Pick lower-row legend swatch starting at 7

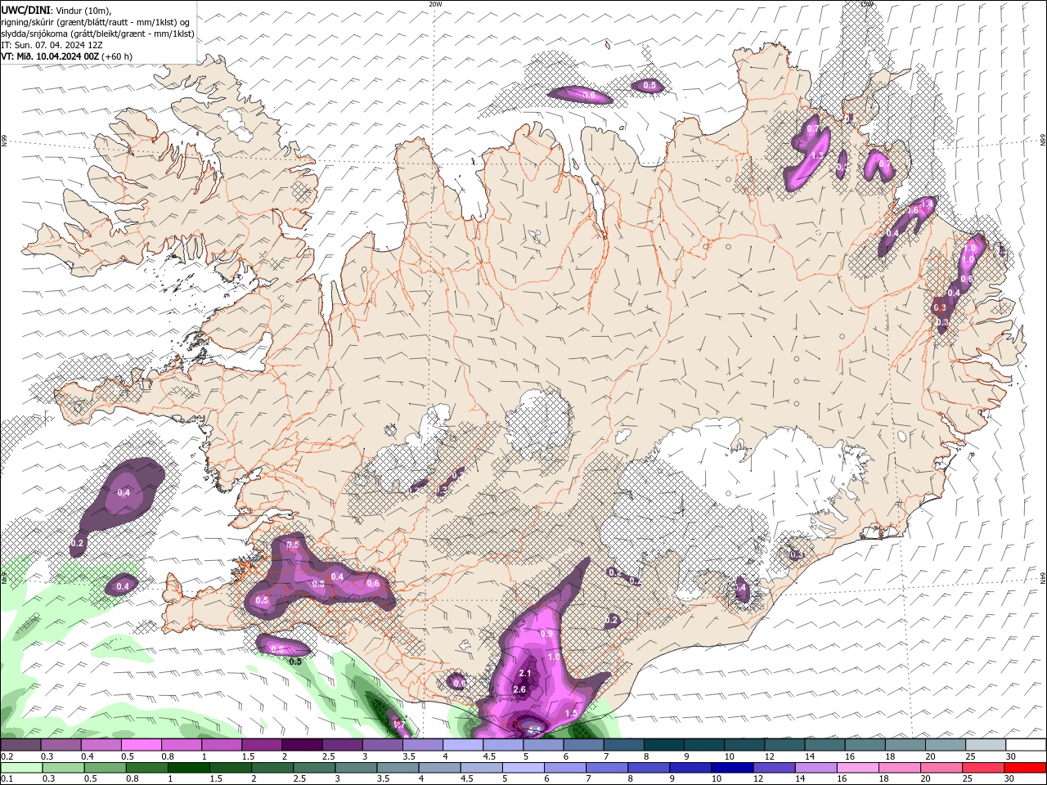coord(608,768)
